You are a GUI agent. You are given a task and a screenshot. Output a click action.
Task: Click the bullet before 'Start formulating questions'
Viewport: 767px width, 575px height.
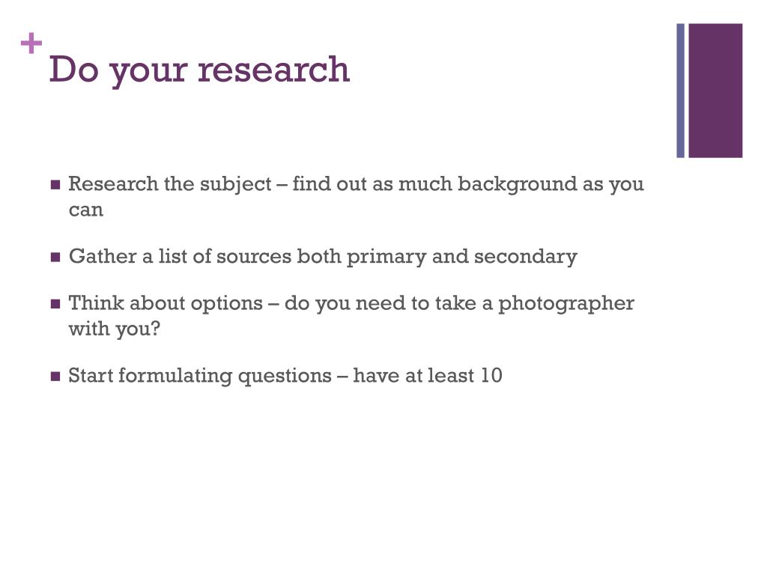click(55, 377)
